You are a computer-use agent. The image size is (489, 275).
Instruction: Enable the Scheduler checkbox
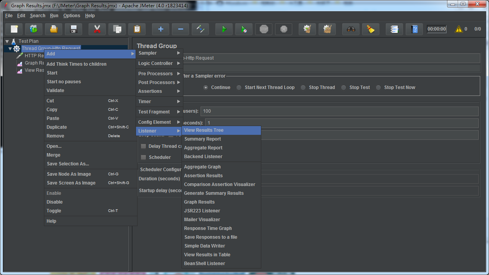pyautogui.click(x=144, y=157)
